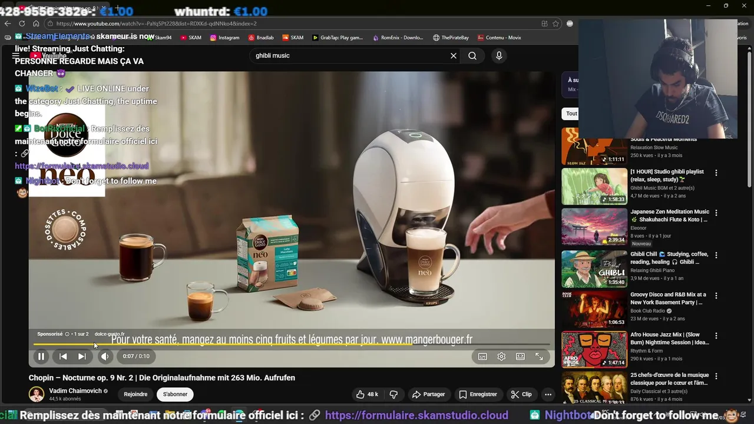754x424 pixels.
Task: Go to the previous video in playlist
Action: [x=63, y=356]
